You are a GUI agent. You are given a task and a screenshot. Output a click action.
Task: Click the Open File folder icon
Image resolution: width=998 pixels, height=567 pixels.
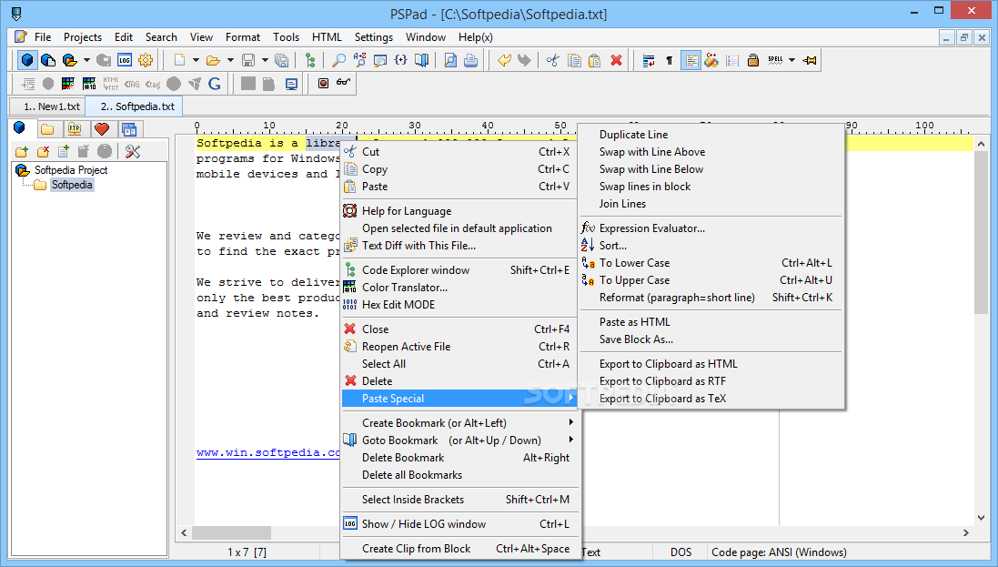(213, 60)
